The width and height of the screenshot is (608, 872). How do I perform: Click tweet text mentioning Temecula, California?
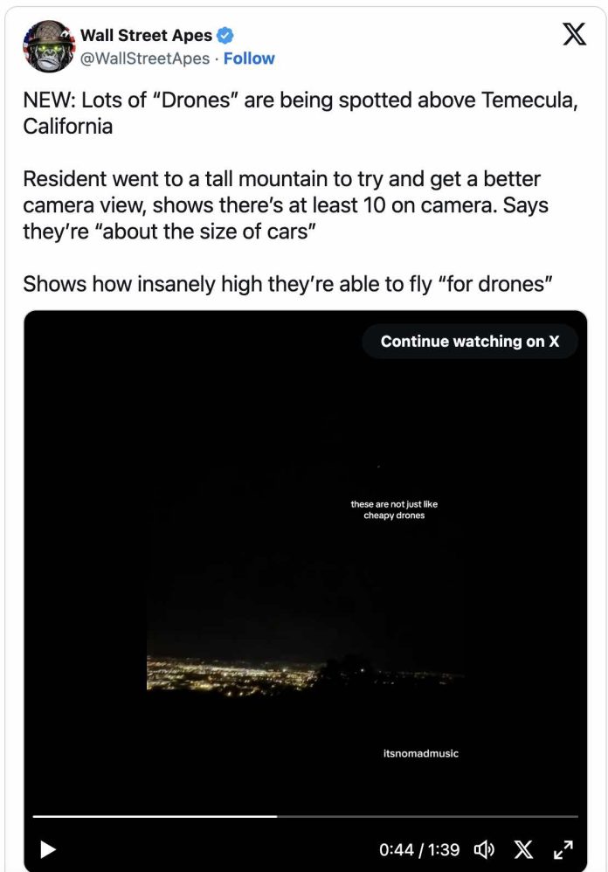pyautogui.click(x=300, y=113)
